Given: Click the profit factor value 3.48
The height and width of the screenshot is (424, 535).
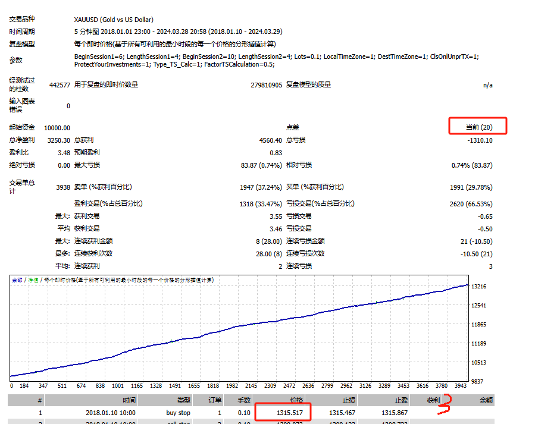Looking at the screenshot, I should 64,153.
